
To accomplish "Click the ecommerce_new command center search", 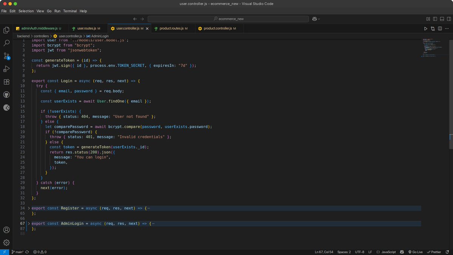I will 228,19.
